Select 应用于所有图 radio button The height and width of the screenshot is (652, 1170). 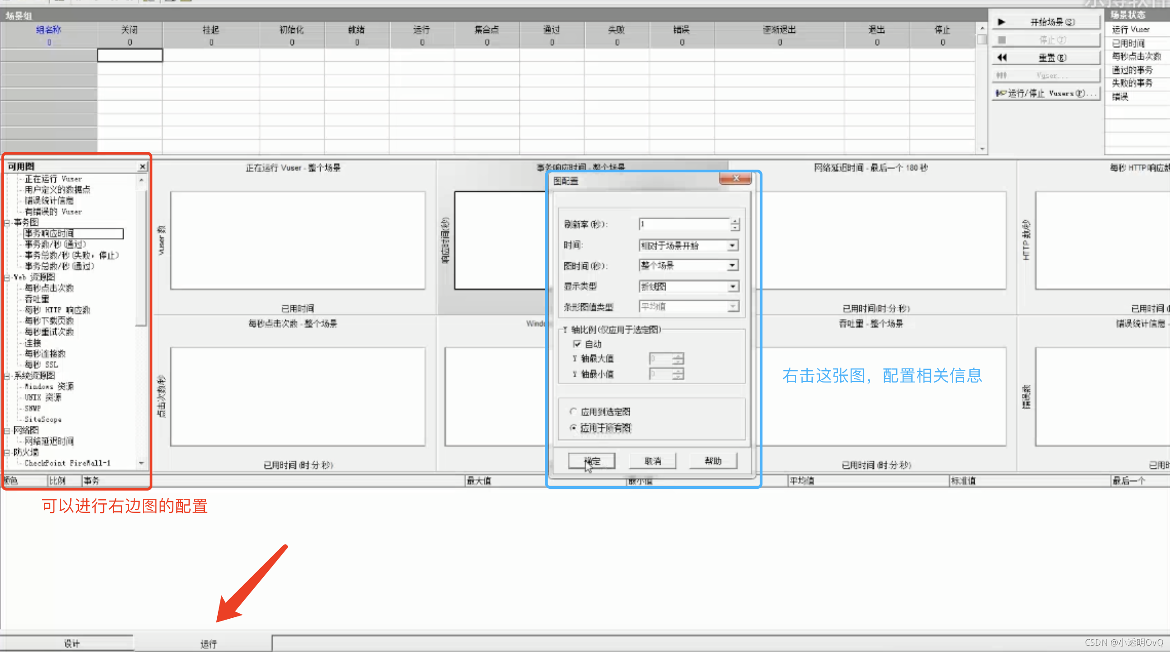pyautogui.click(x=574, y=428)
